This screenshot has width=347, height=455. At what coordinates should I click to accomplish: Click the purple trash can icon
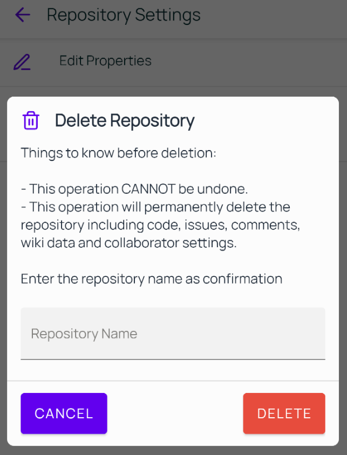[31, 120]
